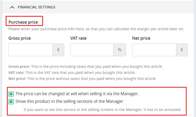
Task: Click the euro symbol beside Net price
Action: [x=182, y=50]
